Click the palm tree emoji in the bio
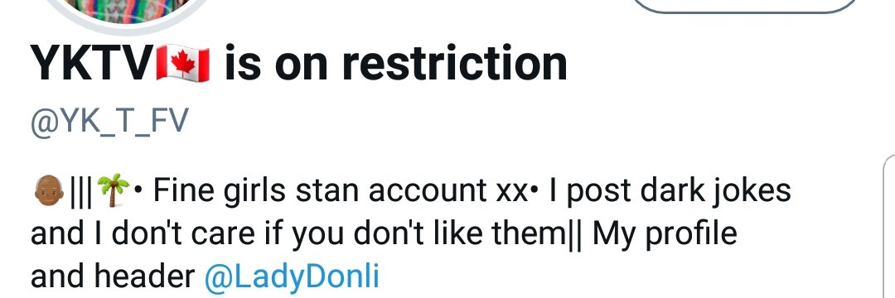 tap(113, 191)
